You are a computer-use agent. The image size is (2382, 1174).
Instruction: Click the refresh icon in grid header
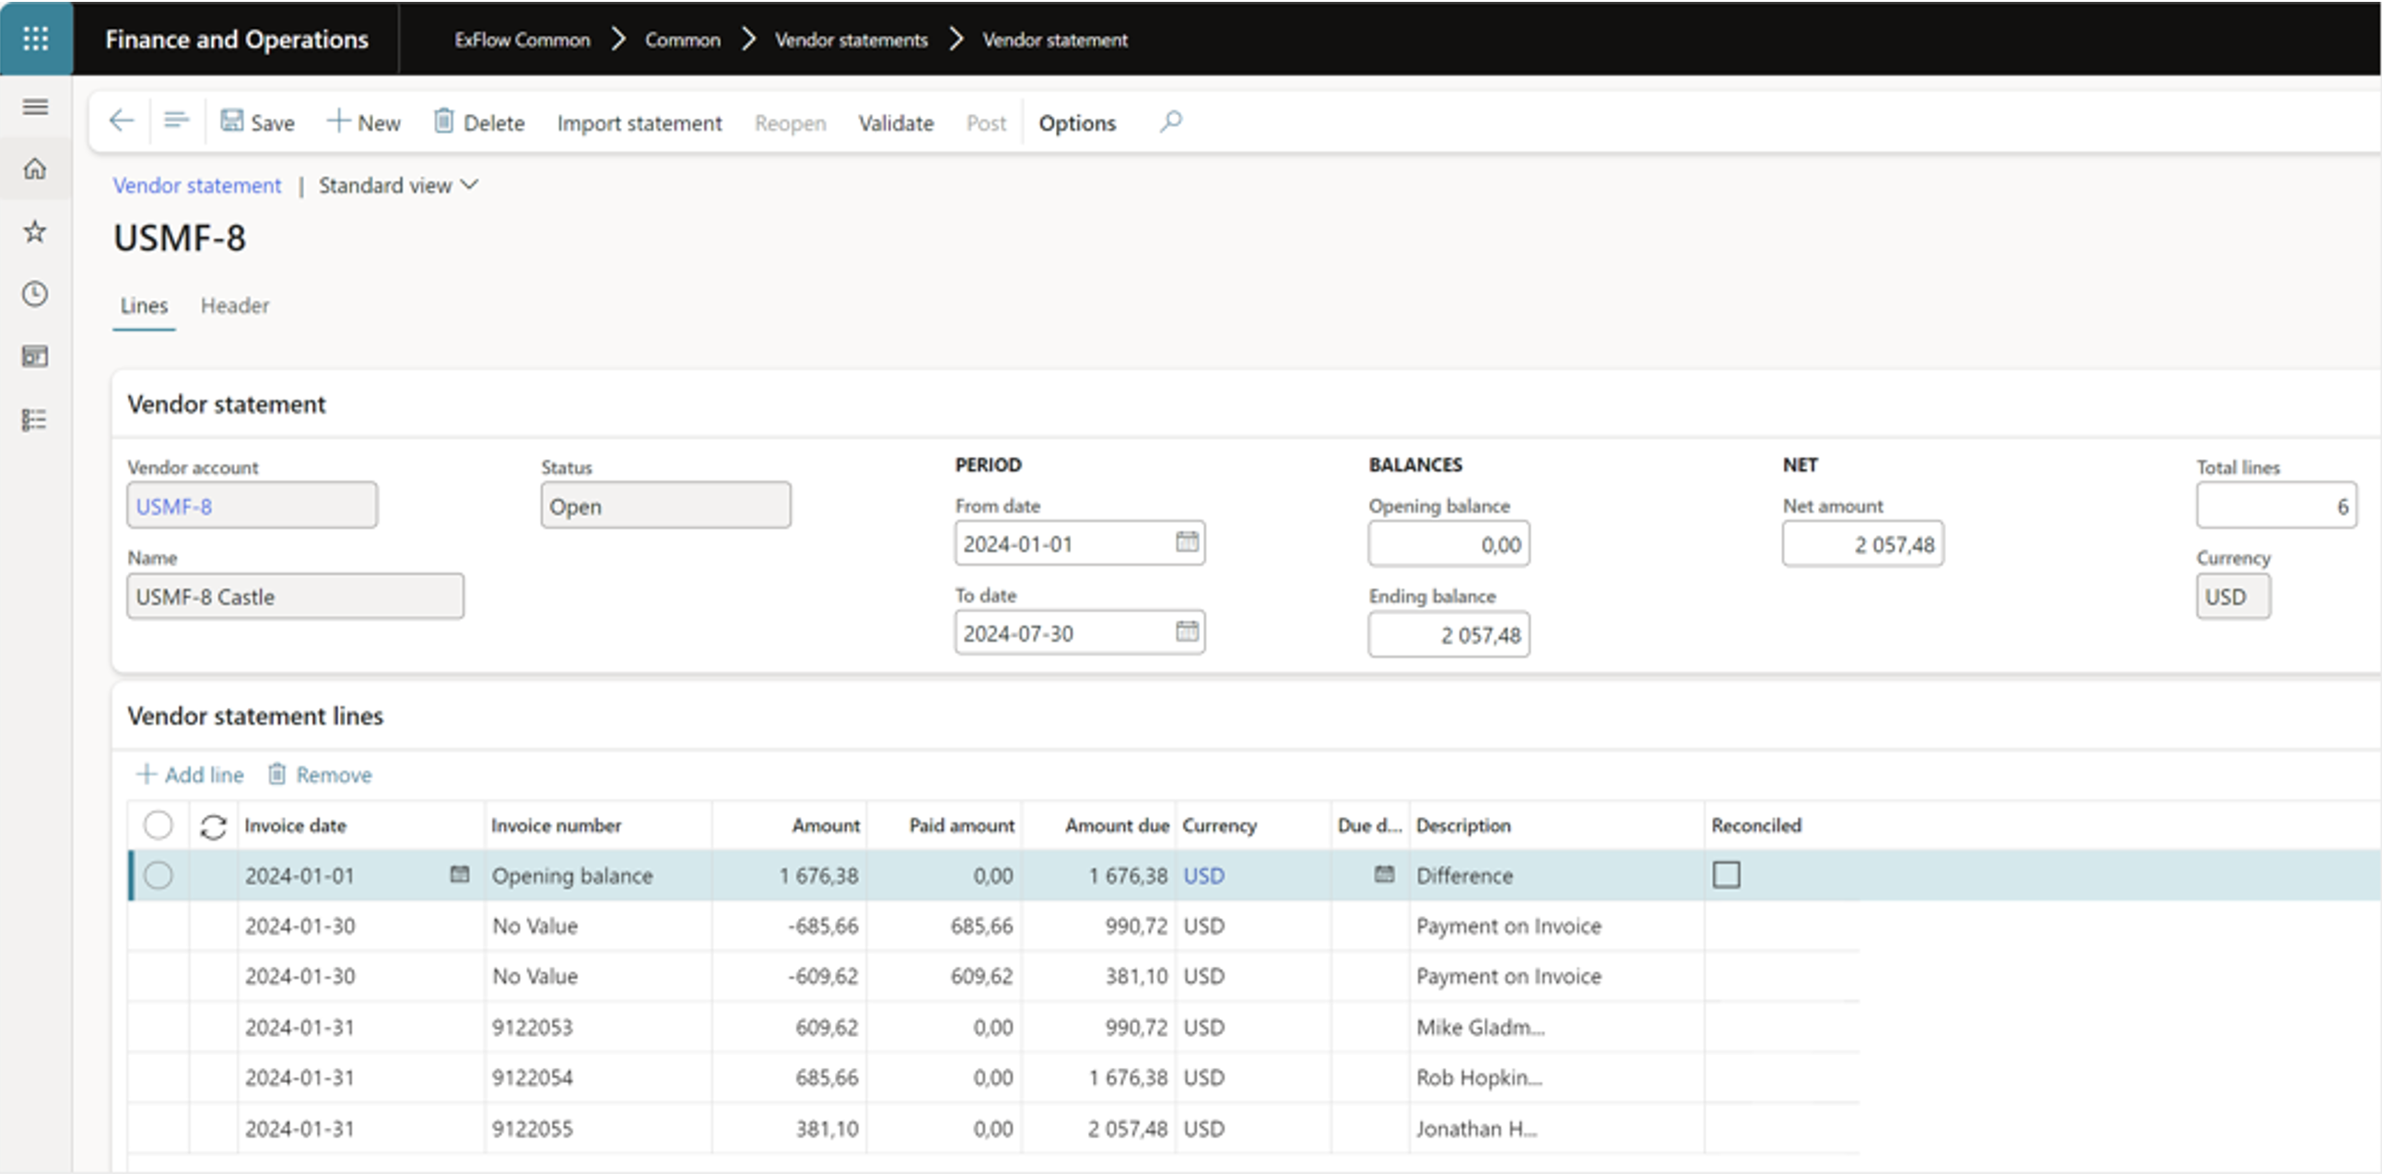tap(214, 827)
